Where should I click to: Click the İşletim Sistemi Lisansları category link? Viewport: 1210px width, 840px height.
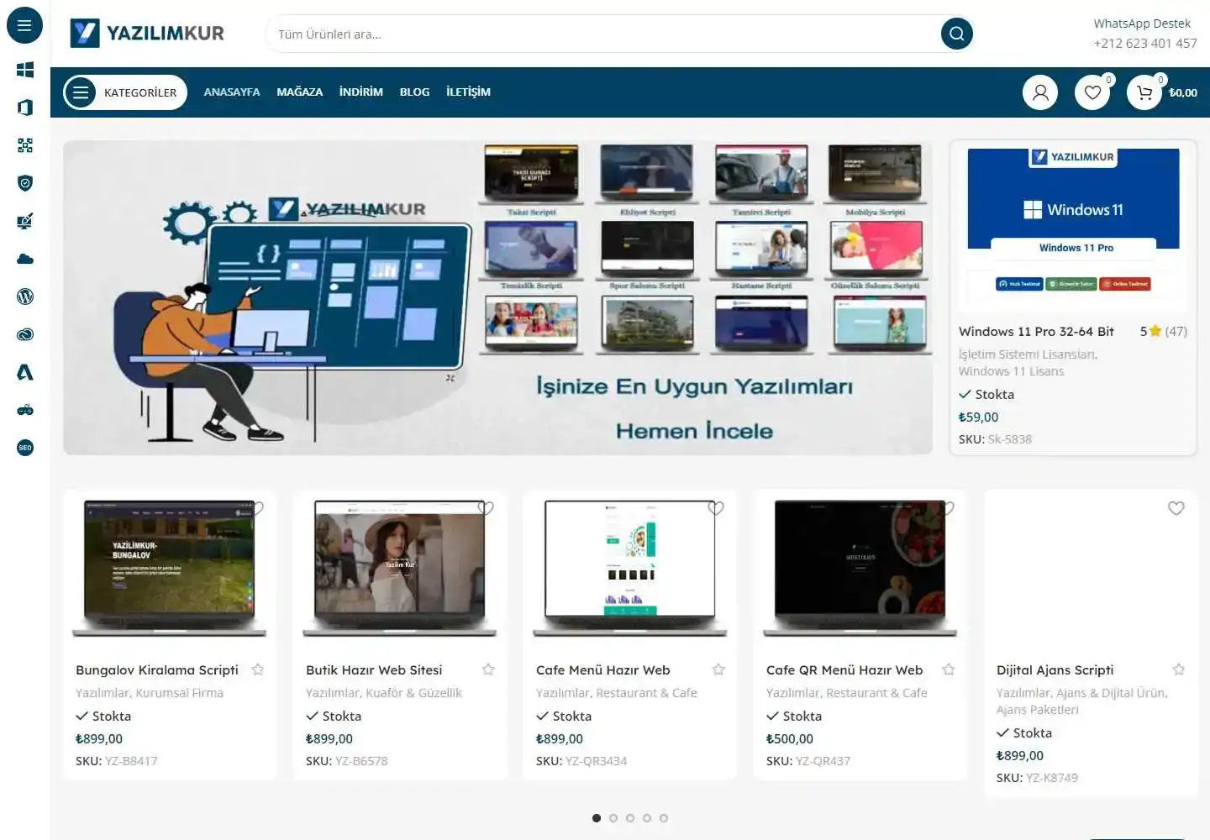point(1027,354)
